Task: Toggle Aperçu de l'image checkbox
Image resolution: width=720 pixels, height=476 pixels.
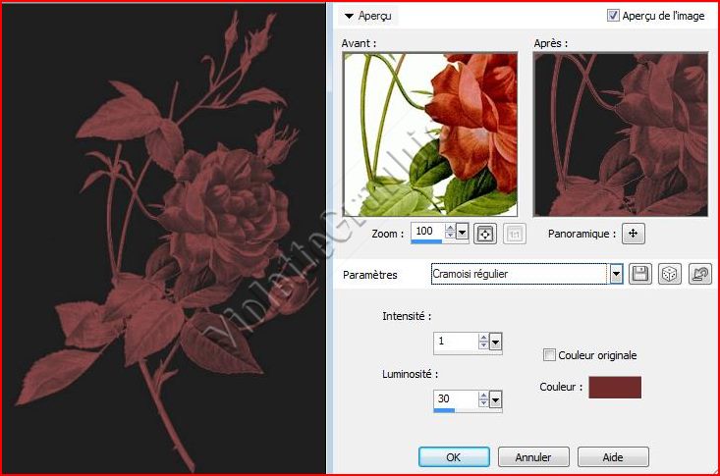Action: (x=614, y=16)
